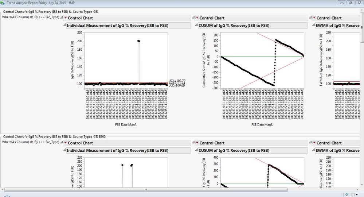Click the JMP Home Window icon in status bar

coord(347,194)
